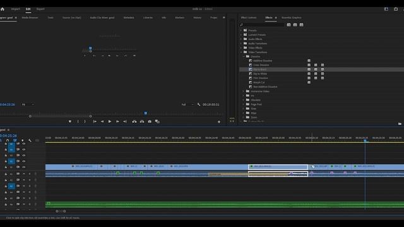Select the Cross Dissolve transition
404x227 pixels.
click(261, 65)
